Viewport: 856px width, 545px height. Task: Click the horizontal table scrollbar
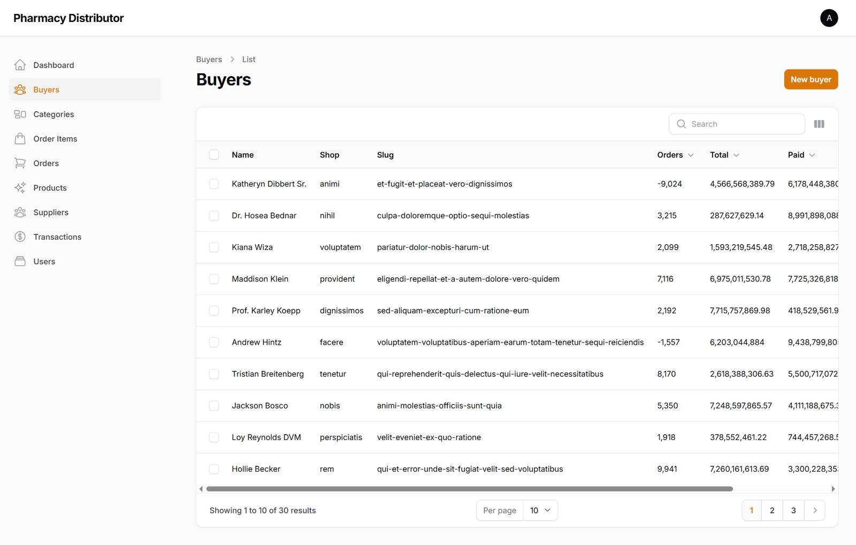[469, 489]
